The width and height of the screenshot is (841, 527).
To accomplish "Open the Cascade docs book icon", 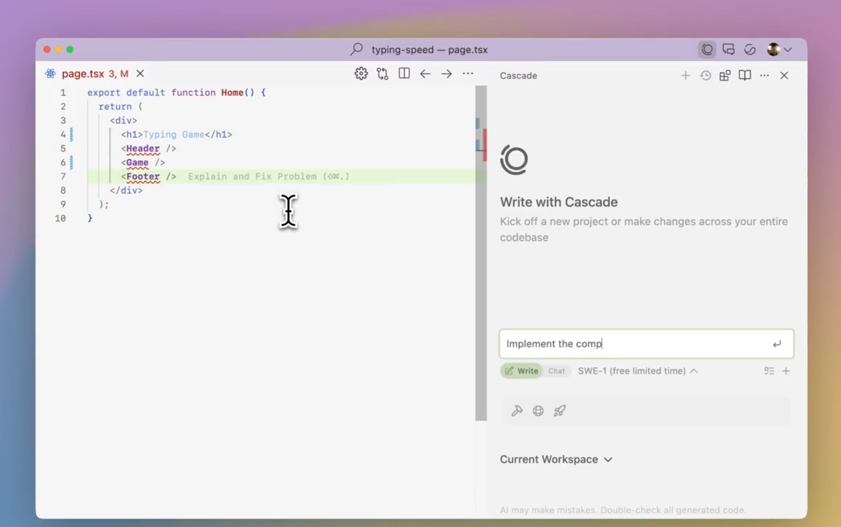I will (x=745, y=76).
